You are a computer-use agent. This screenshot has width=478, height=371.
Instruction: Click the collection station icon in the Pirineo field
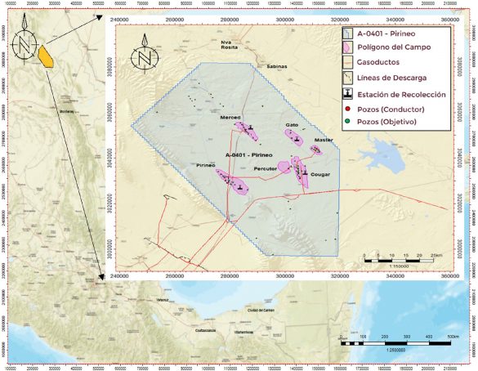tap(239, 187)
